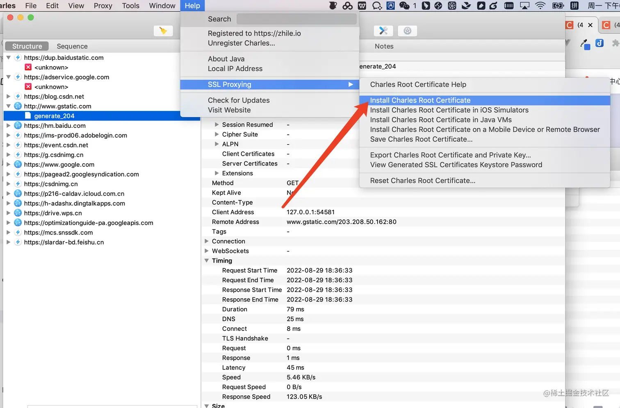Open the Tools wrench toolbar icon
The height and width of the screenshot is (408, 620).
click(x=383, y=31)
